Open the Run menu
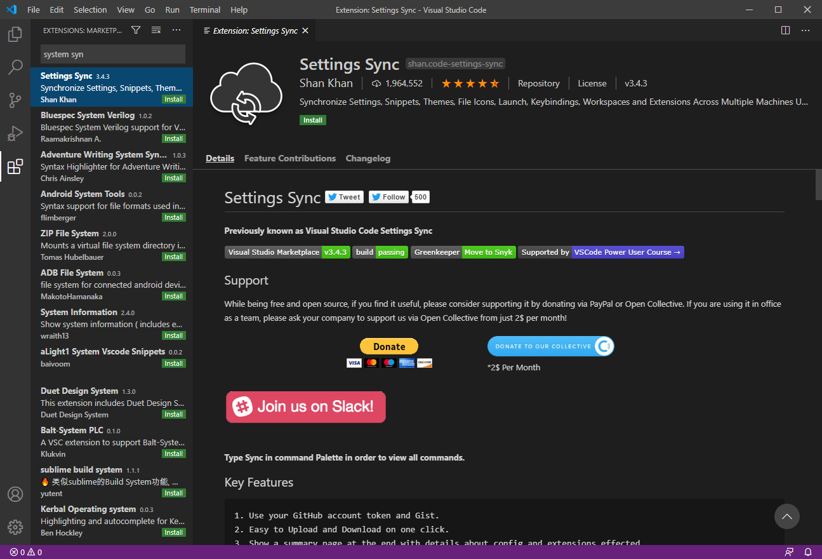Screen dimensions: 822x559 click(x=172, y=10)
